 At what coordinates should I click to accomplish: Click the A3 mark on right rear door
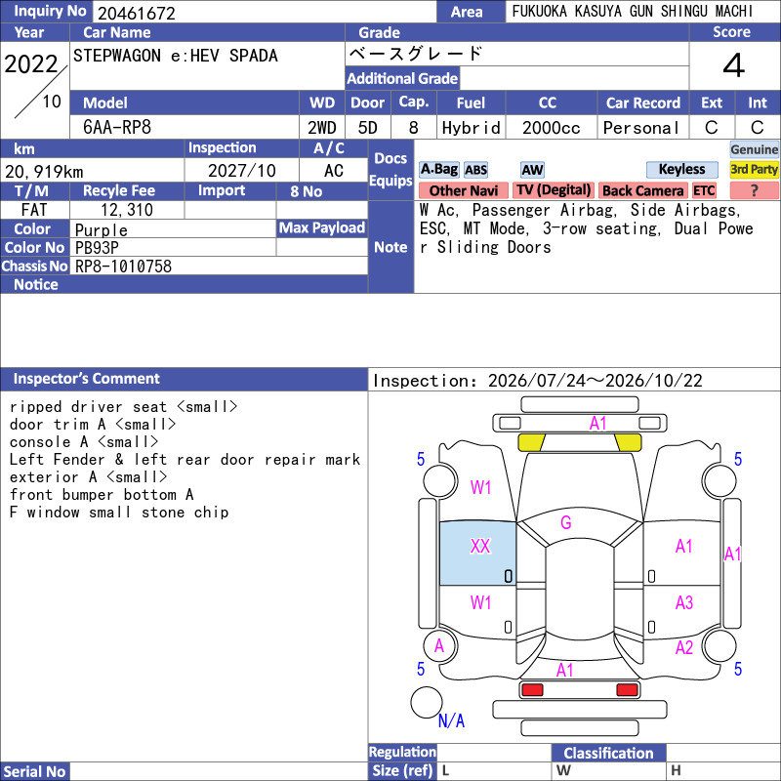pos(684,602)
